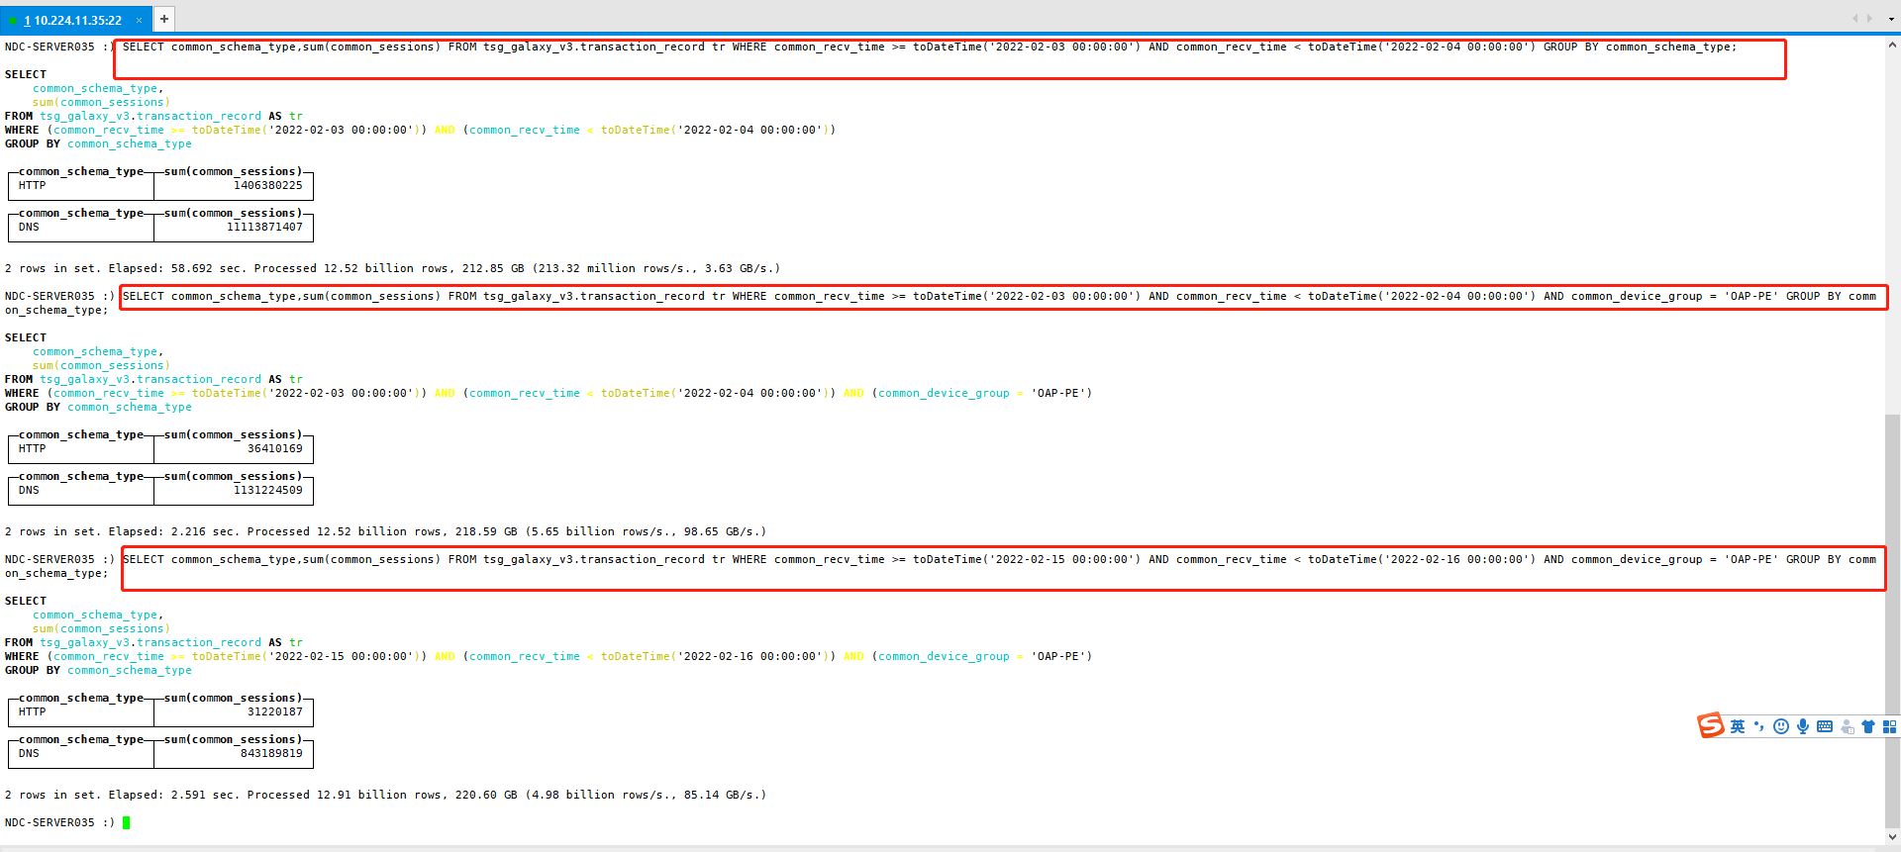Click the user account icon in IME bar
Screen dimensions: 1901x852
pyautogui.click(x=1847, y=726)
